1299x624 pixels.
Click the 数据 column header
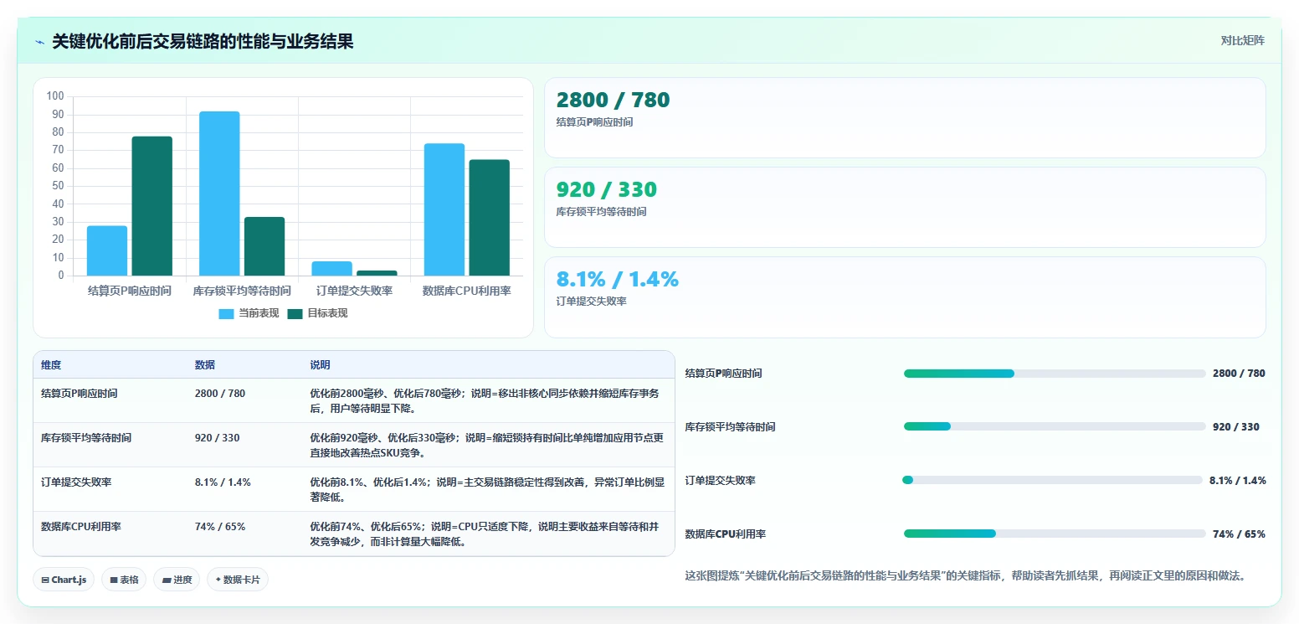click(205, 365)
